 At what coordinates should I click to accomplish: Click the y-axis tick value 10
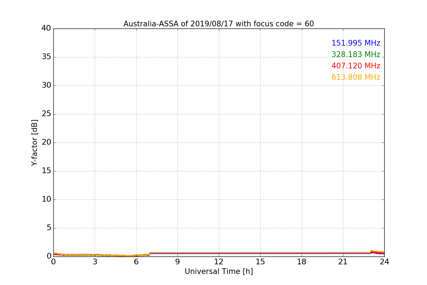click(x=46, y=199)
